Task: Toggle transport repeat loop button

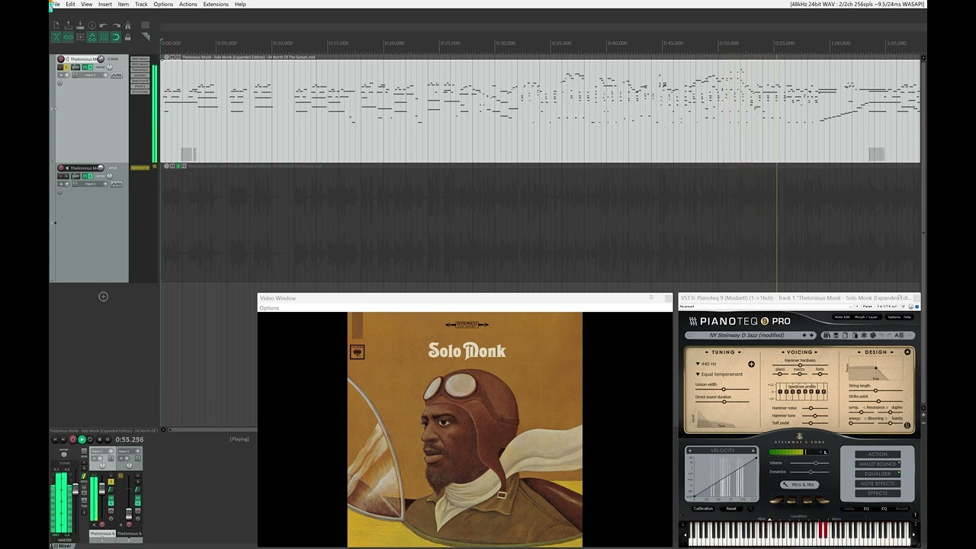Action: tap(90, 439)
